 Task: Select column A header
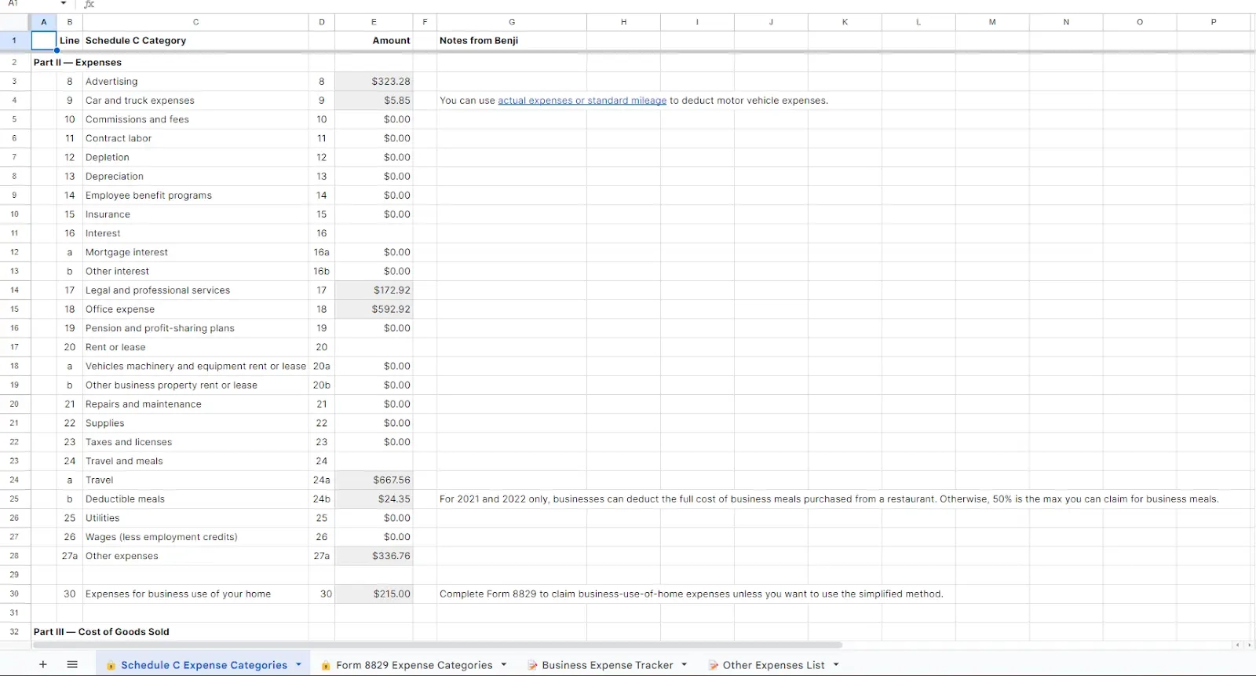pos(44,22)
